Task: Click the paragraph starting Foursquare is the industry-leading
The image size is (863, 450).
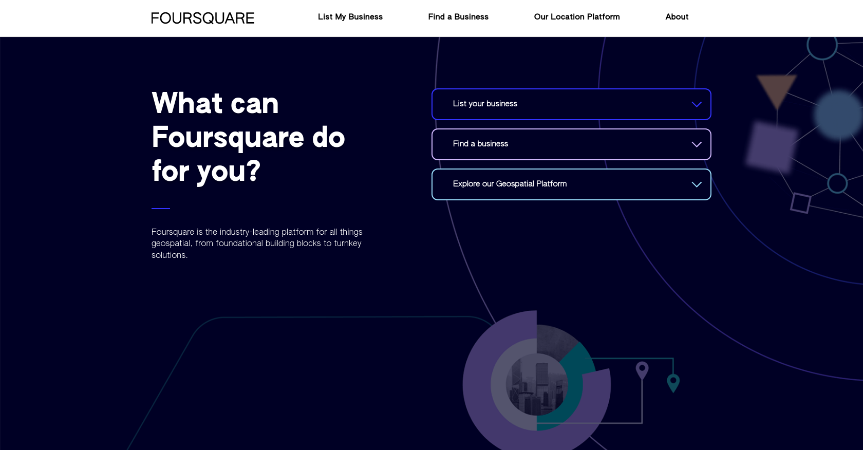Action: (257, 243)
